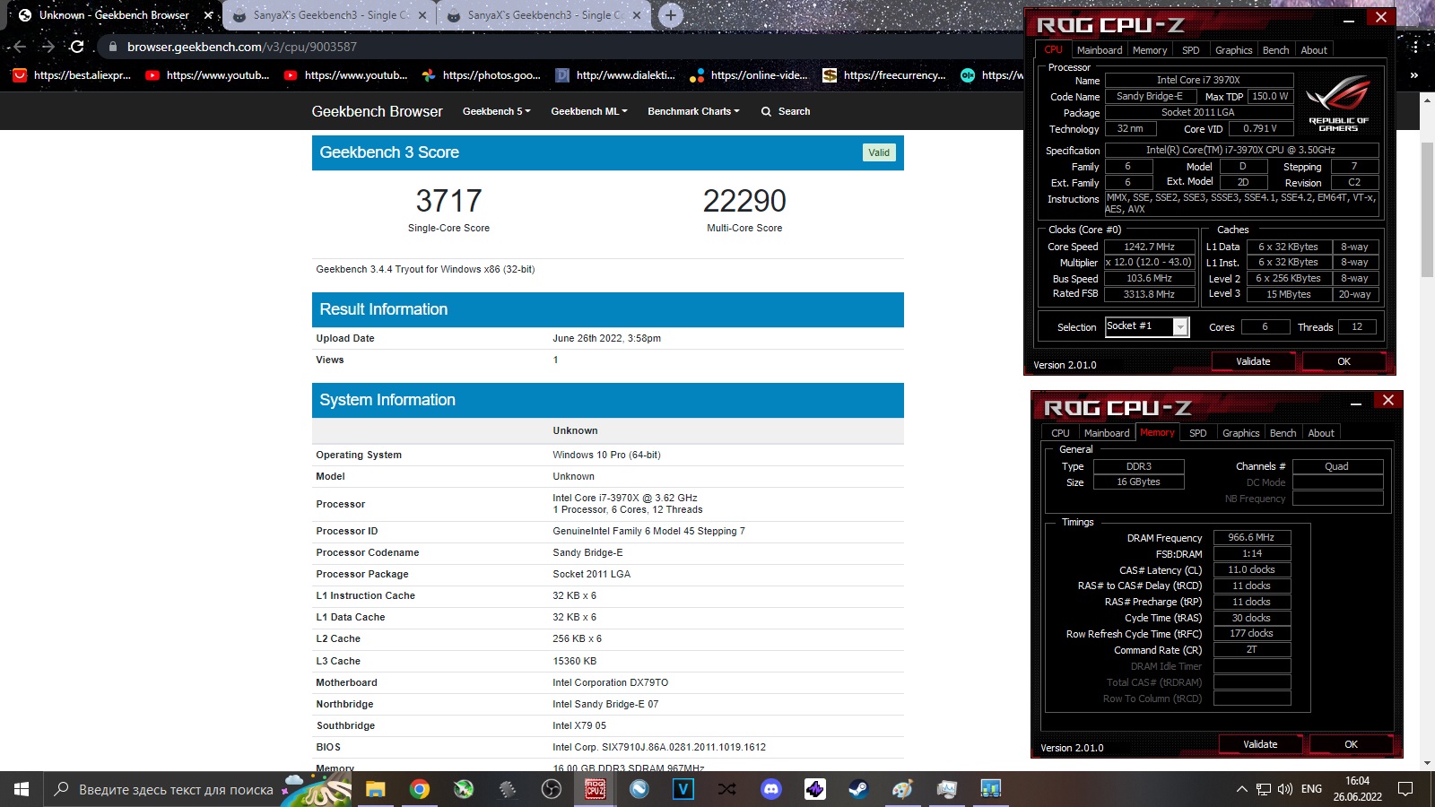The height and width of the screenshot is (807, 1435).
Task: Click Search in the Geekbench navbar
Action: coord(786,111)
